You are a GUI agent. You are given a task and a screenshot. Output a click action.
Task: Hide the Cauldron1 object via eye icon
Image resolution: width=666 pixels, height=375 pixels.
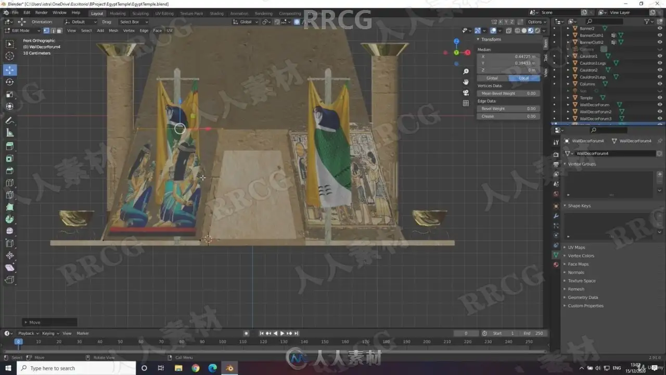(x=660, y=56)
